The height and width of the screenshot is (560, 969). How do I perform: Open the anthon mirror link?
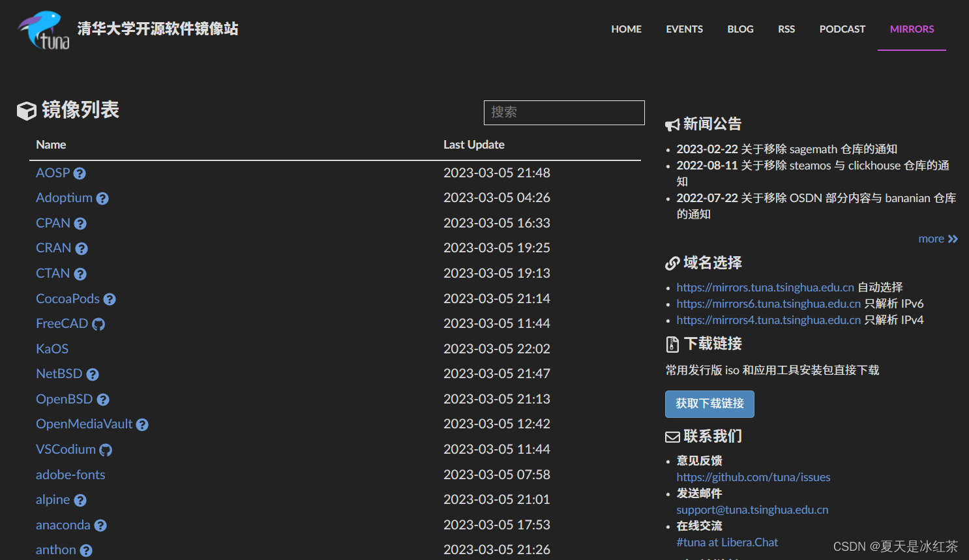click(56, 550)
